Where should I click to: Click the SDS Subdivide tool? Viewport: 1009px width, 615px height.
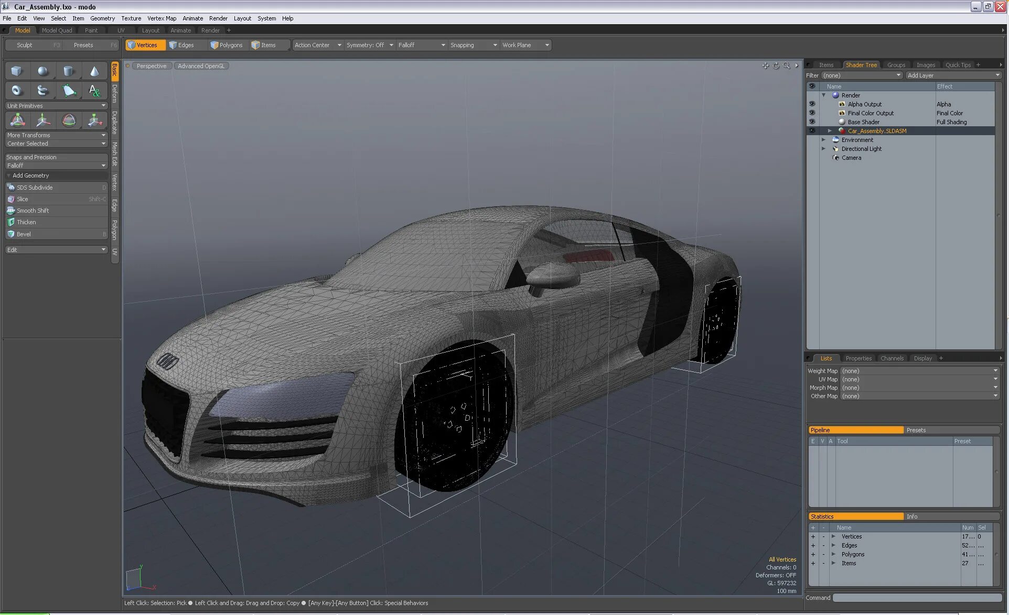56,188
